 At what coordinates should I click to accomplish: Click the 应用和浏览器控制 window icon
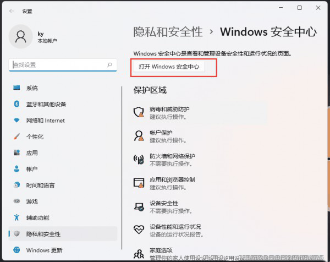coord(139,183)
